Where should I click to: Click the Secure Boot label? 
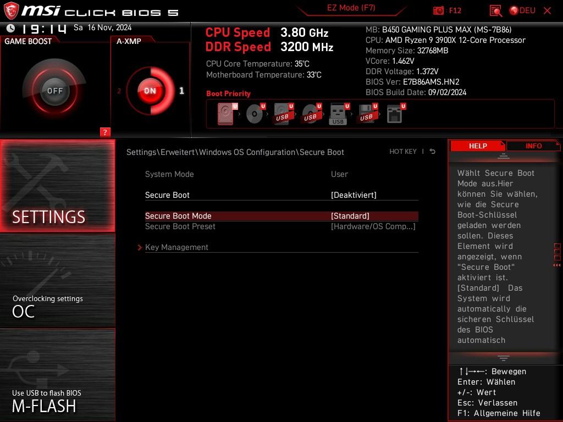(x=167, y=195)
